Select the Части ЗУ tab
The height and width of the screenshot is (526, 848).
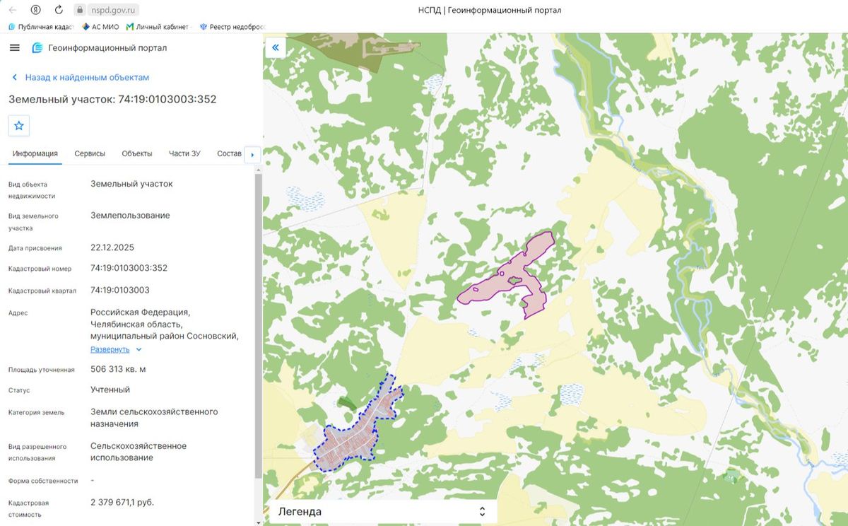tap(184, 153)
